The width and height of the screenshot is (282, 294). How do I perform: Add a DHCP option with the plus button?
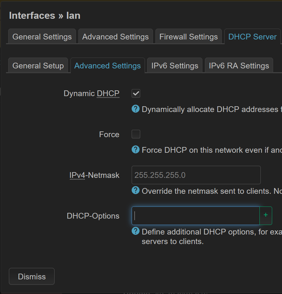(x=266, y=215)
